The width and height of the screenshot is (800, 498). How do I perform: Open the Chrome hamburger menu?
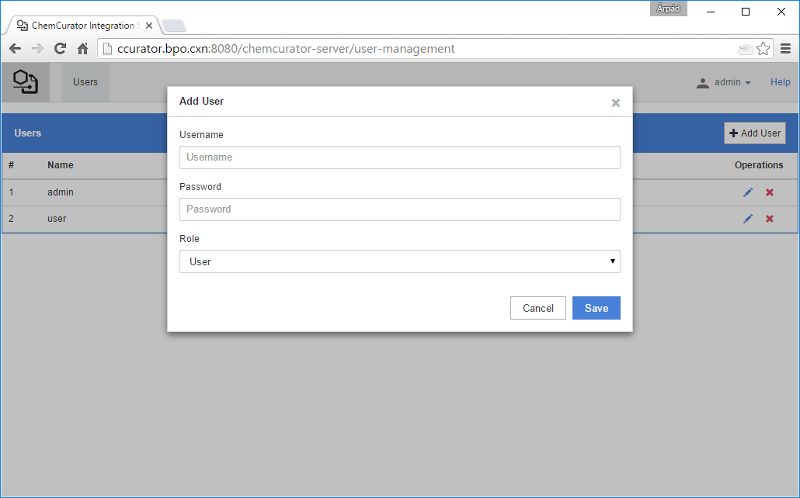click(x=785, y=49)
